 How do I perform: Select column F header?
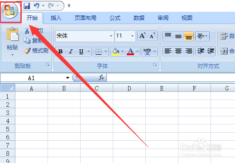(x=194, y=88)
